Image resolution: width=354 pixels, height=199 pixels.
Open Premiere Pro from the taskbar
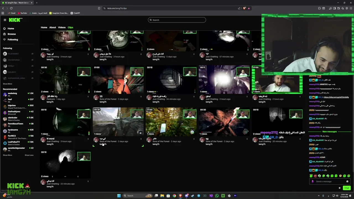(x=235, y=196)
